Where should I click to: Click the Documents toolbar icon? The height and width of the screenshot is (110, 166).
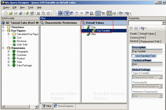[121, 13]
